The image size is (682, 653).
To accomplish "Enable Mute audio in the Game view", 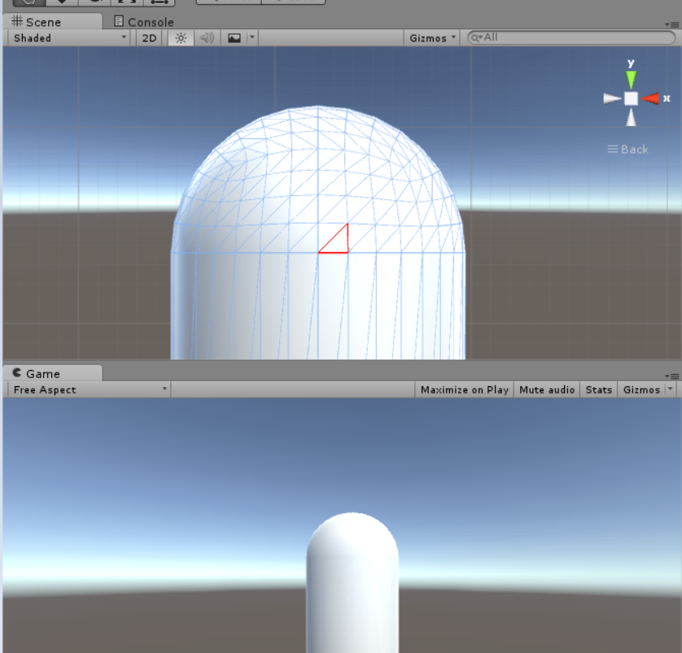I will click(546, 390).
